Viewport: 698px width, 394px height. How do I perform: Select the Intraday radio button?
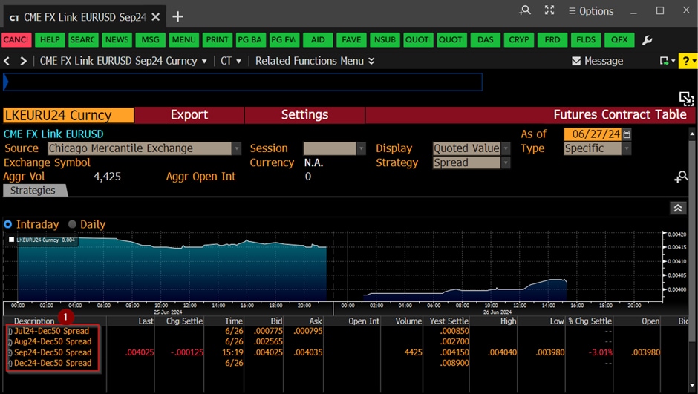[8, 224]
